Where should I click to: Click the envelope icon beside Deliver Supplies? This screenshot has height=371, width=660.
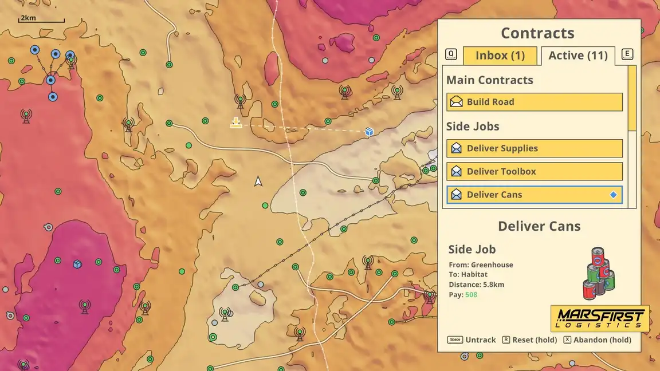point(456,148)
